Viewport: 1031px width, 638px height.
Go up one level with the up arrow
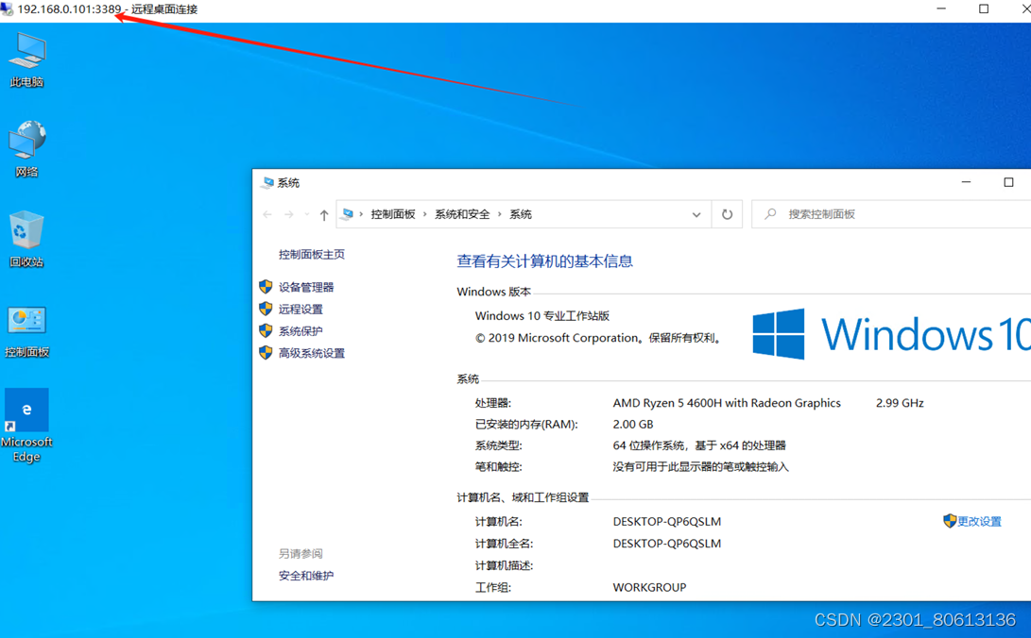tap(323, 214)
